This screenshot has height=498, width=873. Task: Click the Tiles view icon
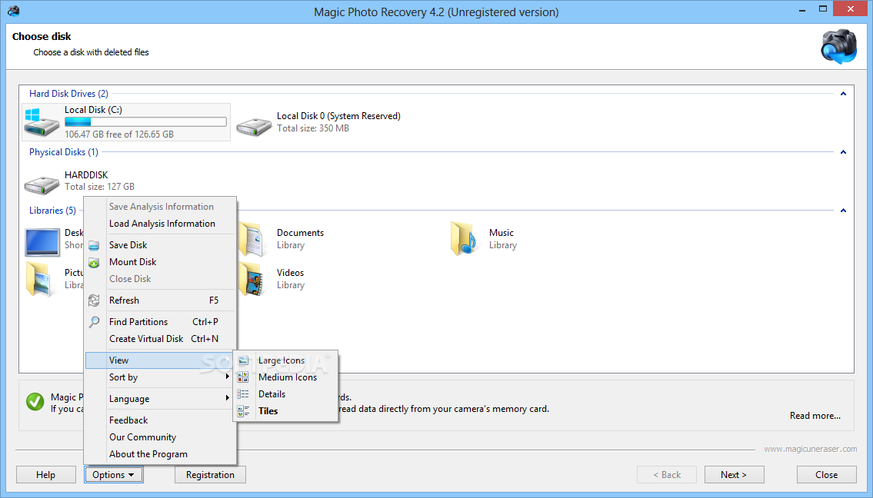point(243,411)
